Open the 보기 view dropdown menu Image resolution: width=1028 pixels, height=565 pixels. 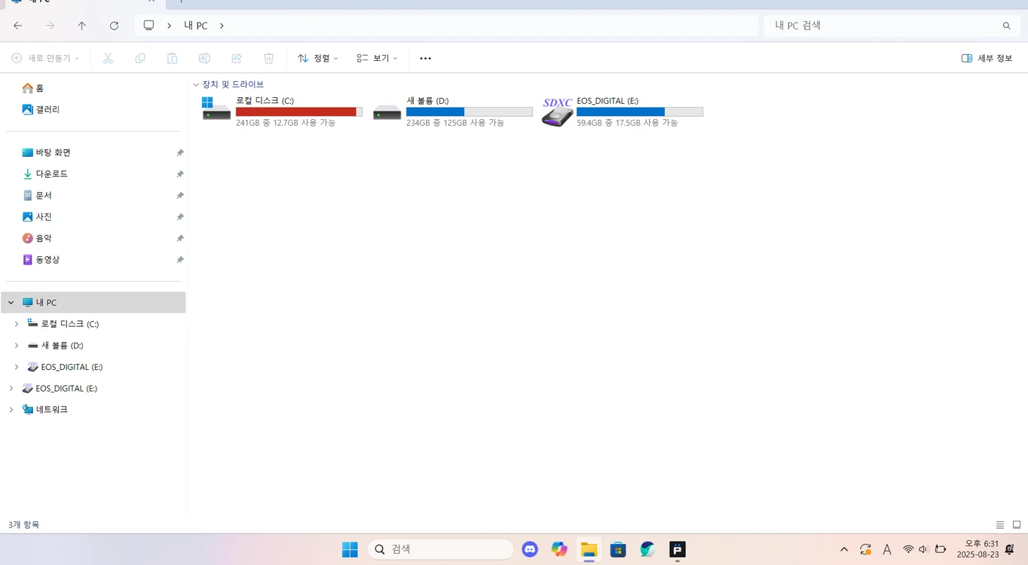pyautogui.click(x=377, y=58)
